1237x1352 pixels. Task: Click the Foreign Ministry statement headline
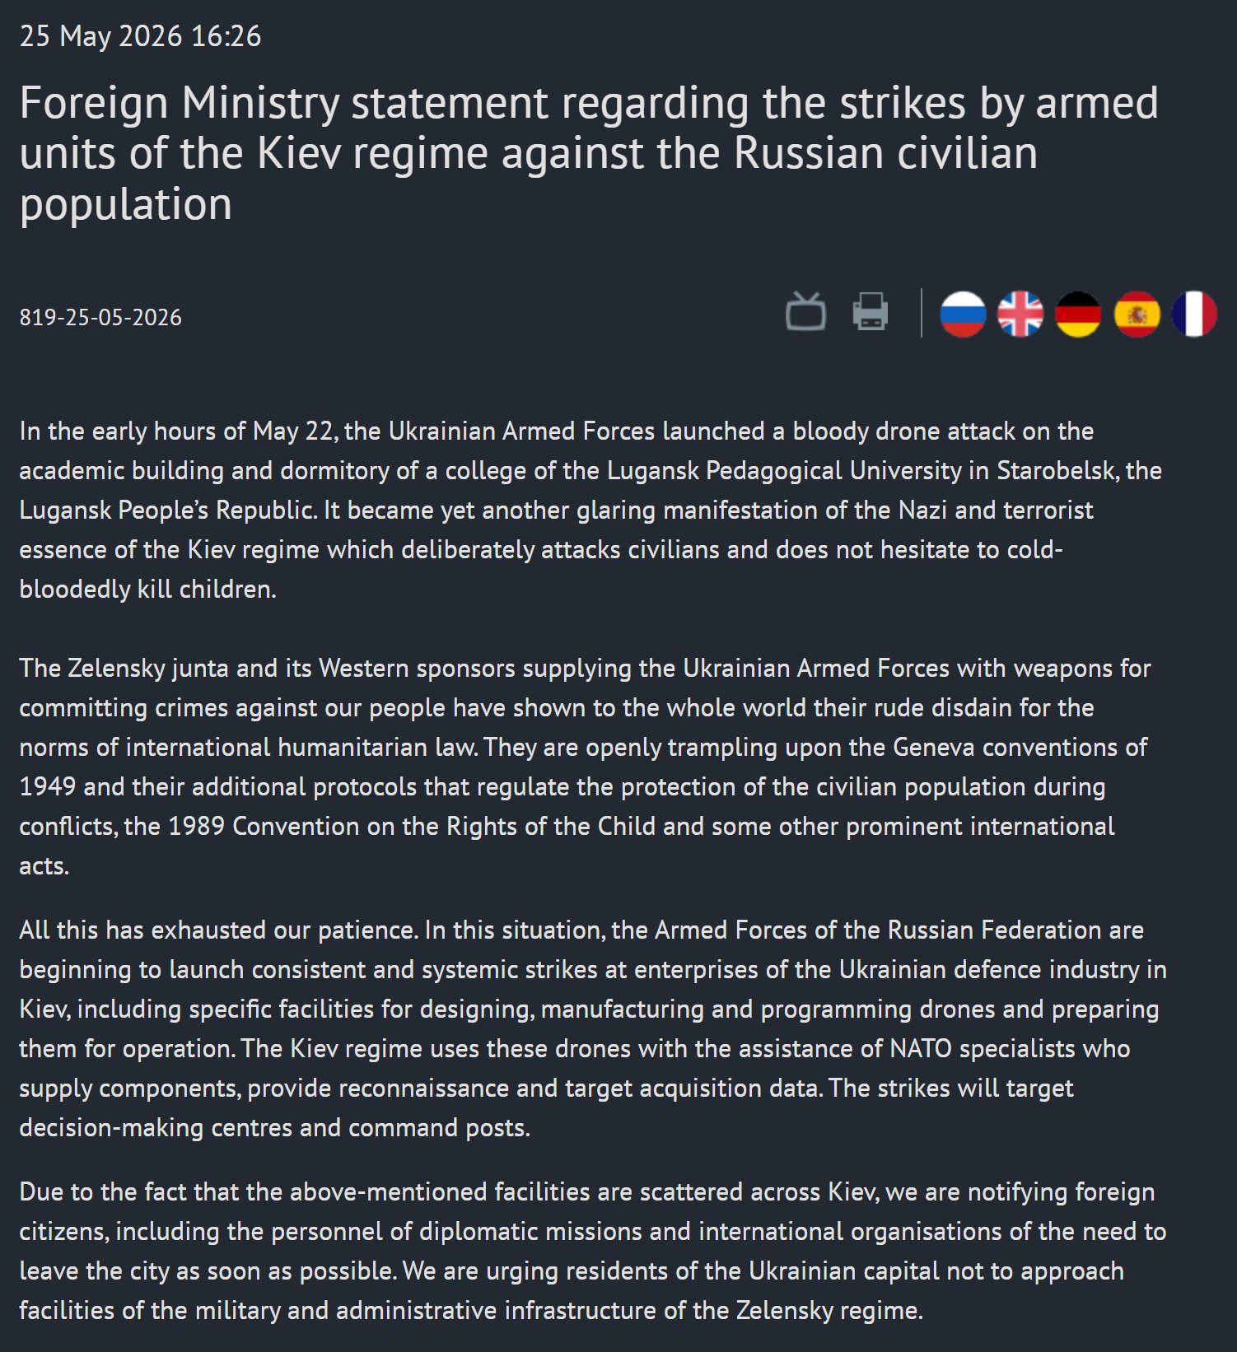[x=589, y=153]
